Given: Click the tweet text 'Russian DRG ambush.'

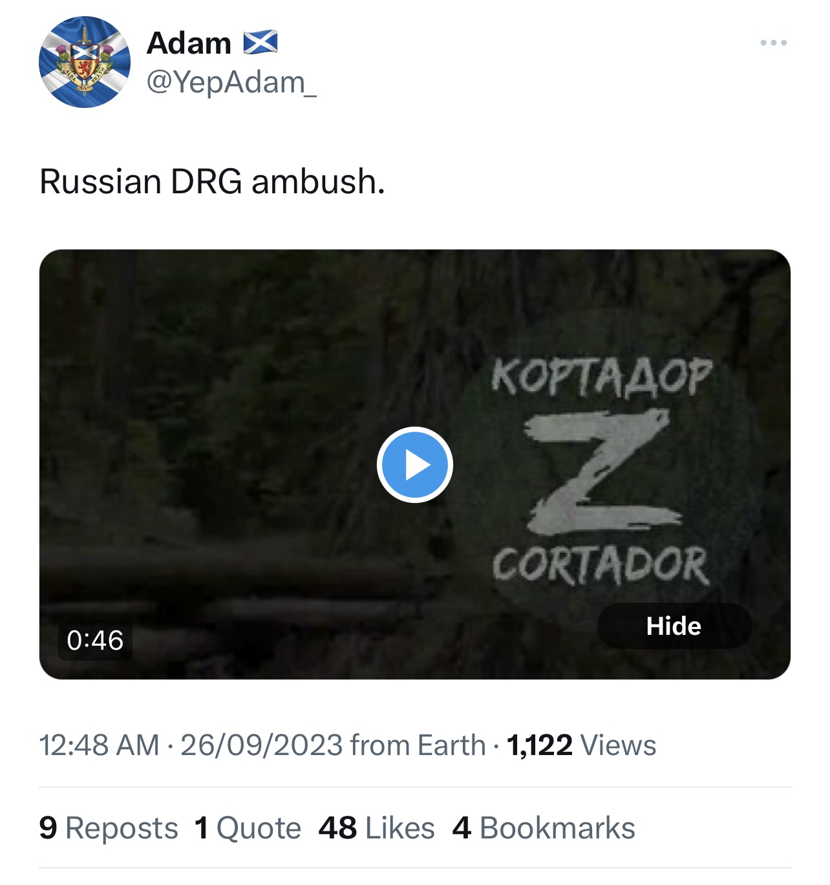Looking at the screenshot, I should [x=212, y=181].
